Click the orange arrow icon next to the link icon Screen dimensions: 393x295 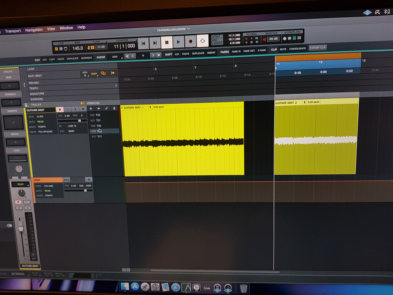(113, 73)
